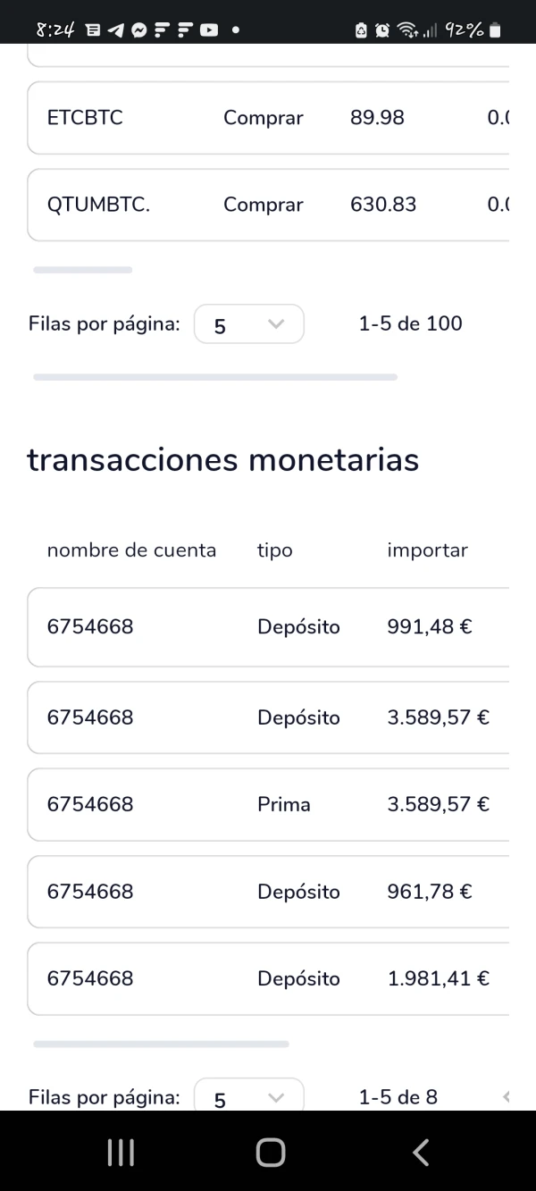Tap the Telegram notification icon

pos(116,29)
